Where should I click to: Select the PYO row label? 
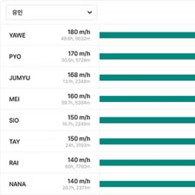point(15,57)
